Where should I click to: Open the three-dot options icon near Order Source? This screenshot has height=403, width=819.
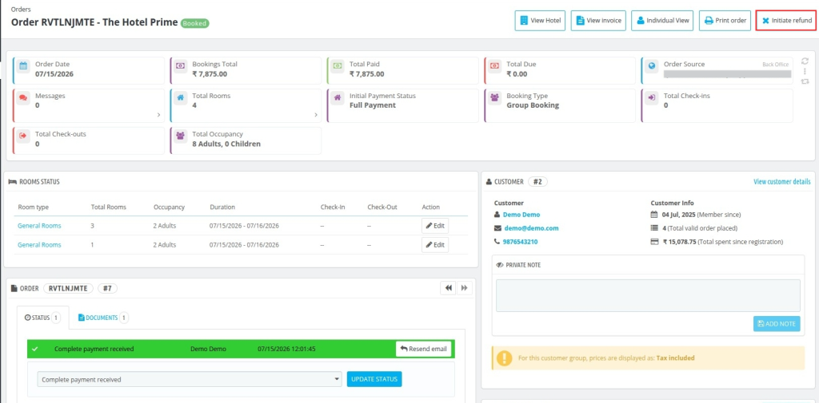tap(805, 71)
